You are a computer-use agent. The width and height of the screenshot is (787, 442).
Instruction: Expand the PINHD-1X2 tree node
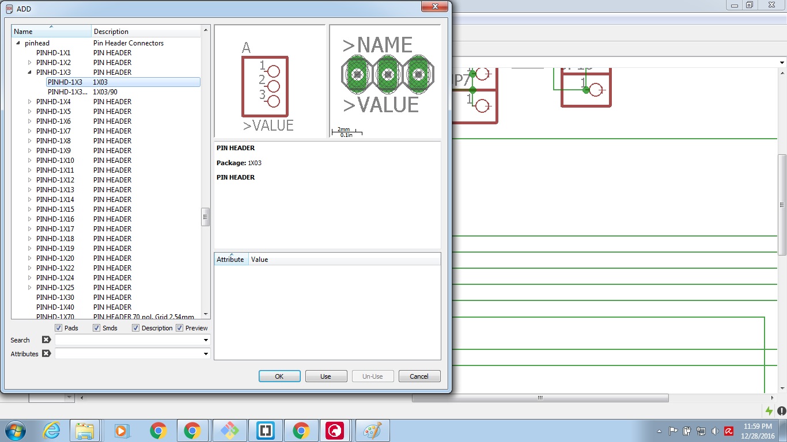[30, 63]
